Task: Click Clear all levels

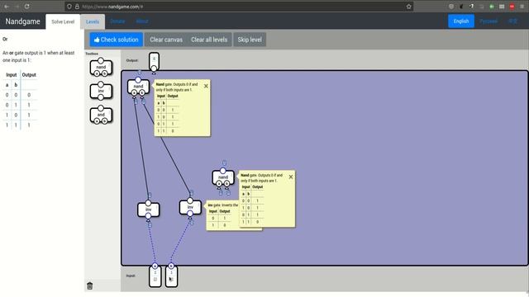Action: (x=209, y=40)
